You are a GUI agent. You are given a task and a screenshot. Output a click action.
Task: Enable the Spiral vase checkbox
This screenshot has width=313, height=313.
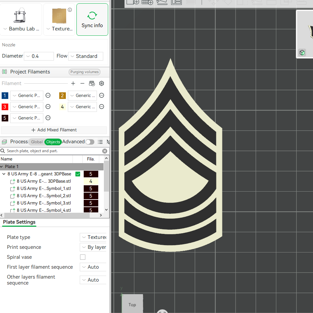[x=83, y=257]
